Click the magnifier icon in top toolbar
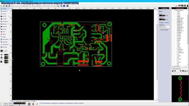Image resolution: width=189 pixels, height=106 pixels. tap(58, 6)
